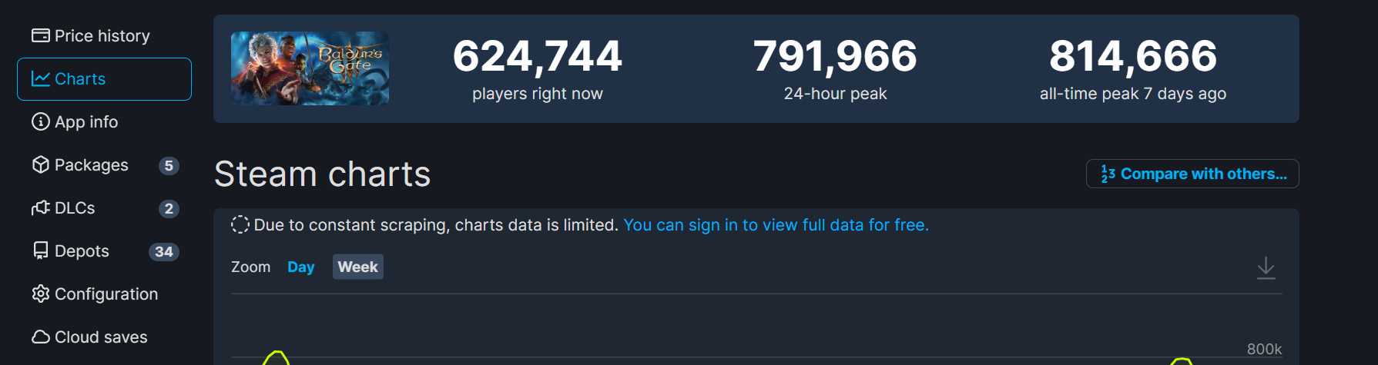Switch chart zoom to Week
Screen dimensions: 1378x365
click(357, 267)
